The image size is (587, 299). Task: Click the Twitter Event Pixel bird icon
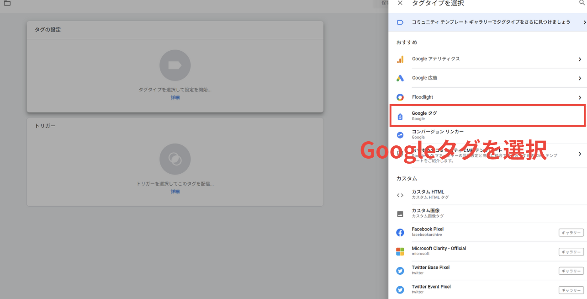click(x=400, y=290)
